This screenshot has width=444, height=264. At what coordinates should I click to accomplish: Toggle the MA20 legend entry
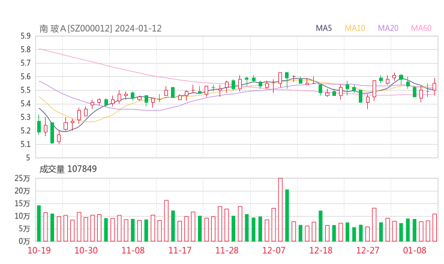[x=388, y=28]
